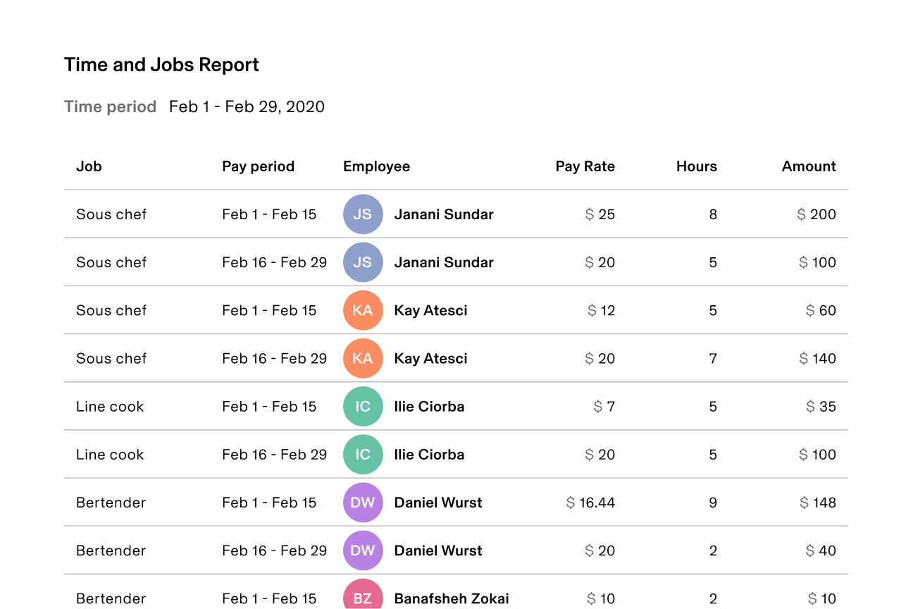Click Ilie Ciorba's IC avatar
This screenshot has width=913, height=609.
click(363, 406)
